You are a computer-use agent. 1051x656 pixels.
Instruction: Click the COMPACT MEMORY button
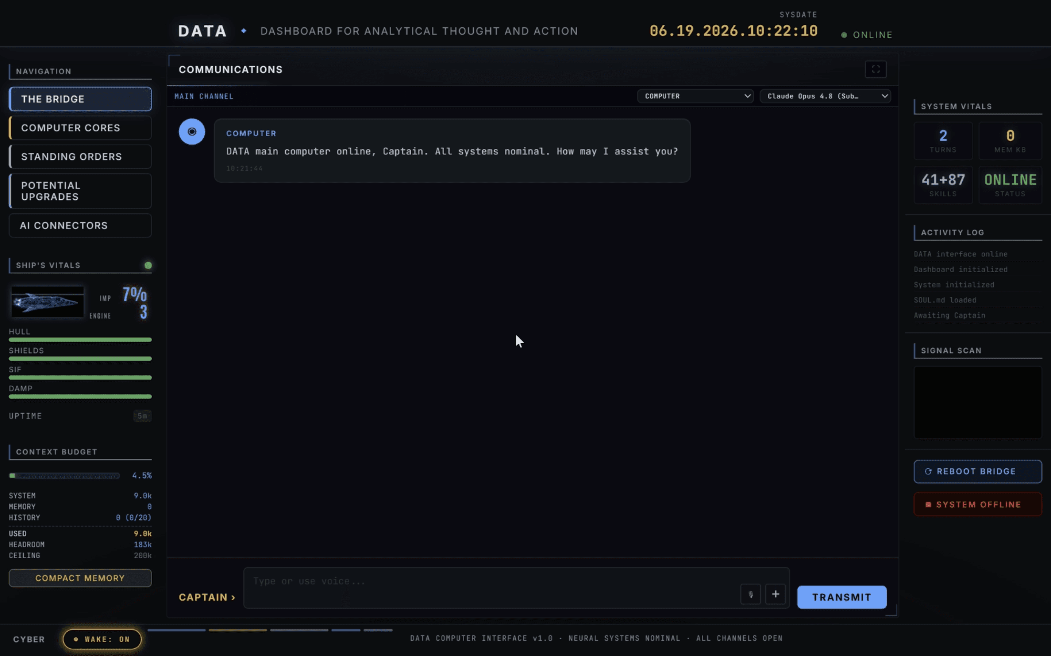point(80,578)
